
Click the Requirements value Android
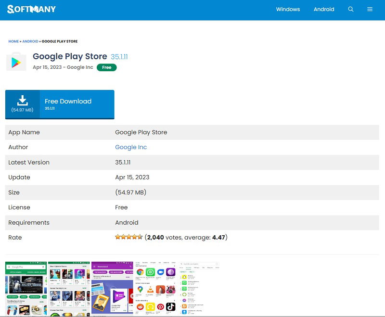(x=127, y=223)
